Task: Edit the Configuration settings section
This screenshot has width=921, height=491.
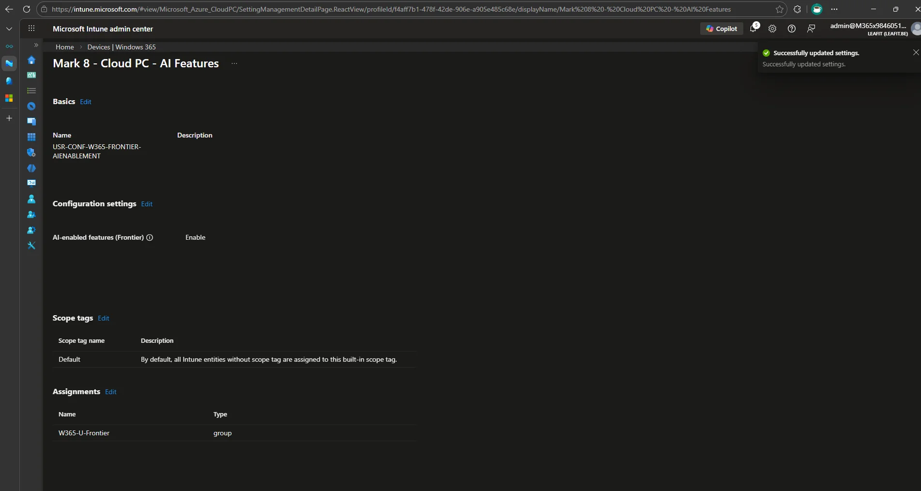Action: pyautogui.click(x=147, y=204)
